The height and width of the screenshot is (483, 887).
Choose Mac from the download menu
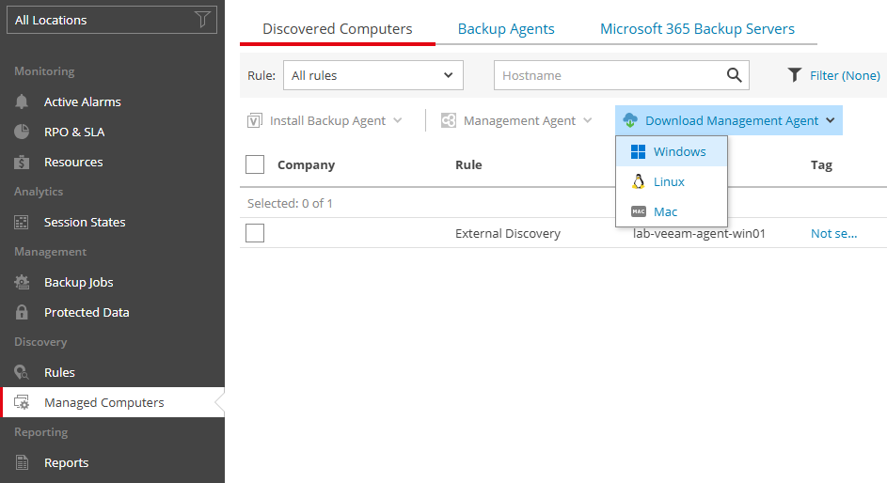(672, 211)
